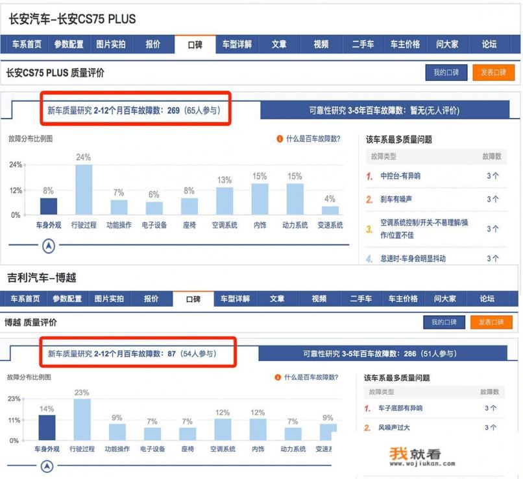The height and width of the screenshot is (479, 523).
Task: Select 口碑 tab in the 博越 nav bar
Action: tap(193, 299)
